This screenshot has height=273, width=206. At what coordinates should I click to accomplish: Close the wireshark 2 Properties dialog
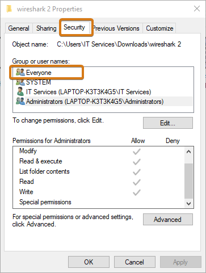197,9
